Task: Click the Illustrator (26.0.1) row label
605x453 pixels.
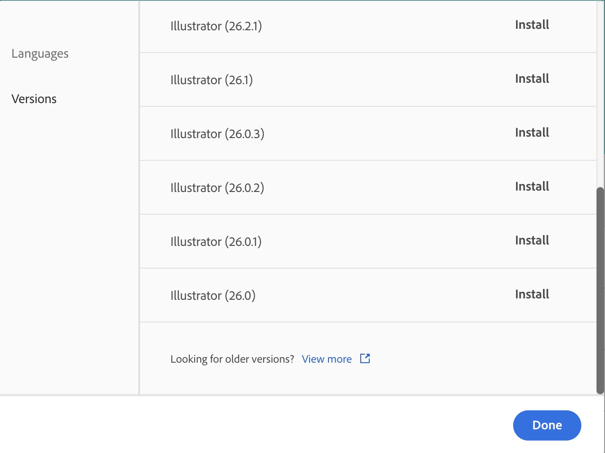Action: pyautogui.click(x=216, y=242)
